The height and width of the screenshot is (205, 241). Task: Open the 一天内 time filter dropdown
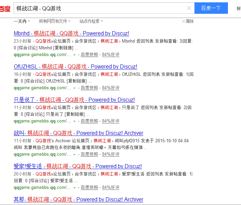coord(22,21)
